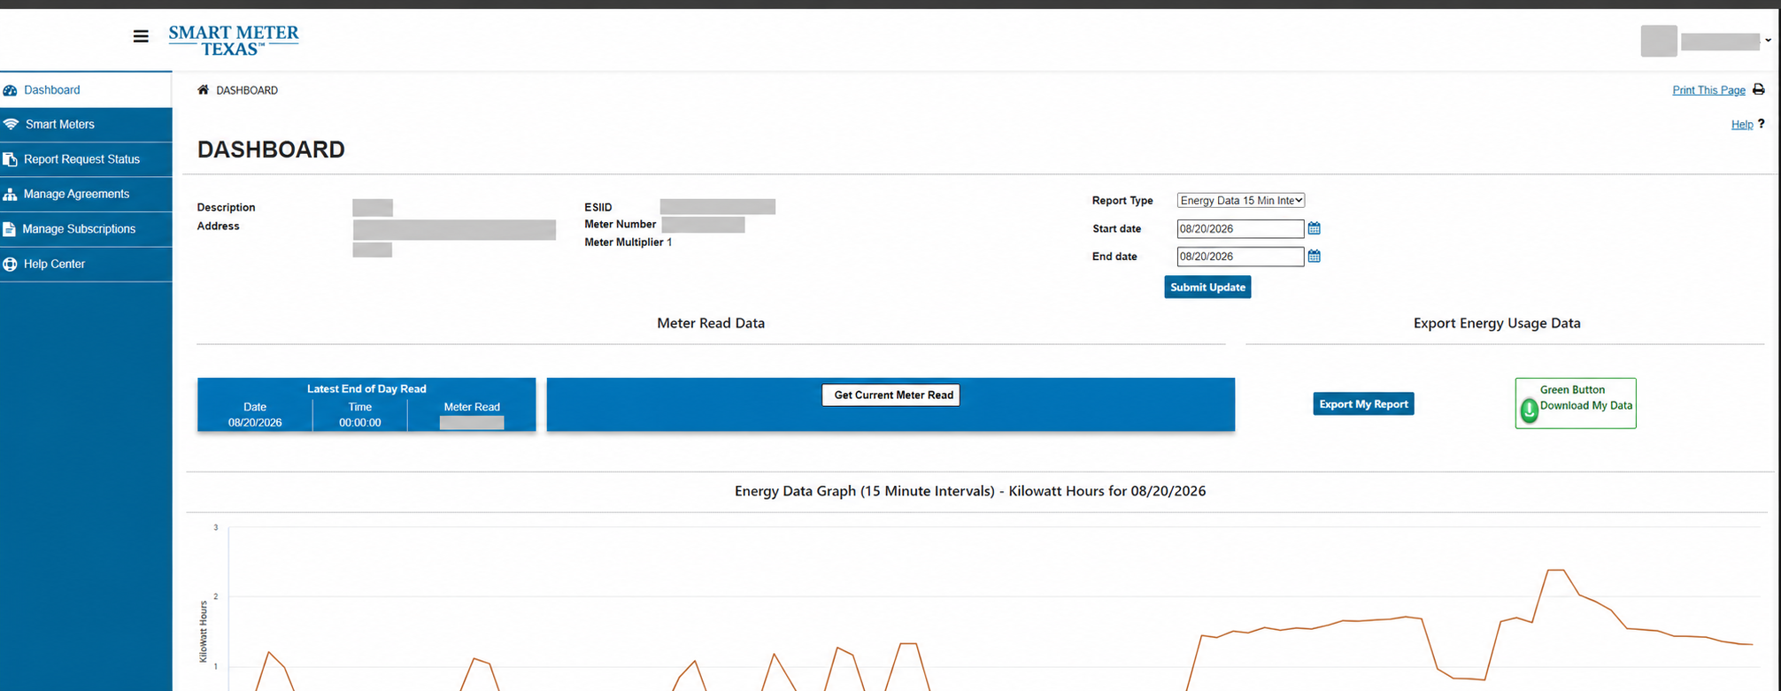Click the Meter Read Data heading
Viewport: 1781px width, 691px height.
tap(711, 323)
